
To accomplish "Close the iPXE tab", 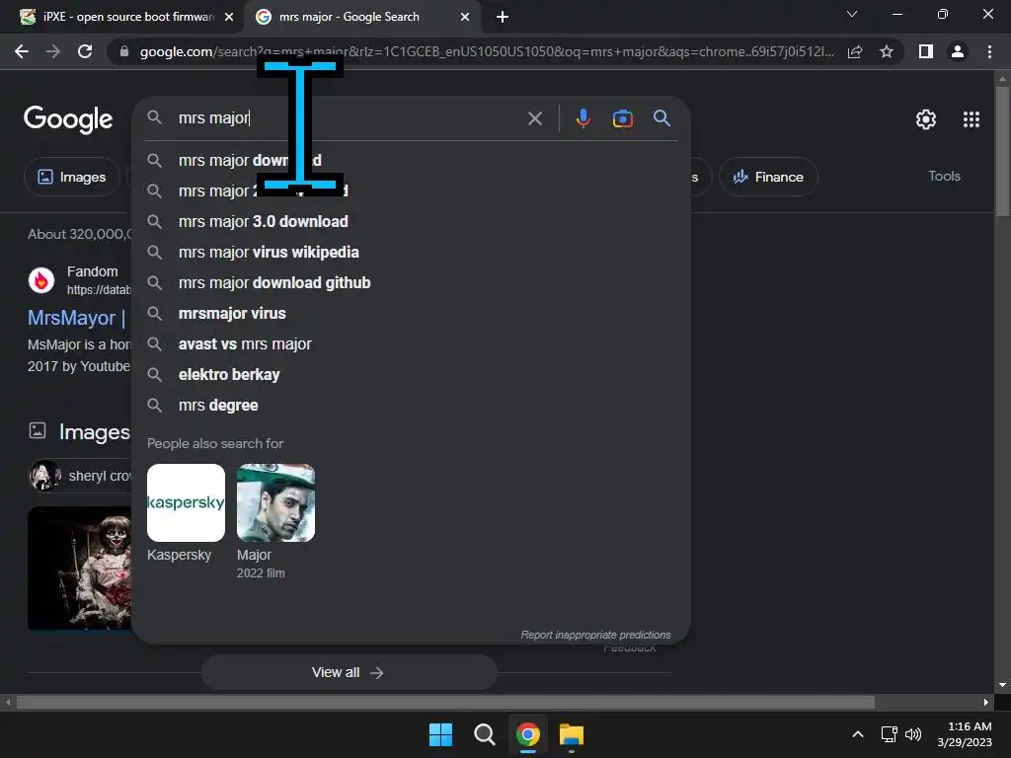I will click(229, 17).
